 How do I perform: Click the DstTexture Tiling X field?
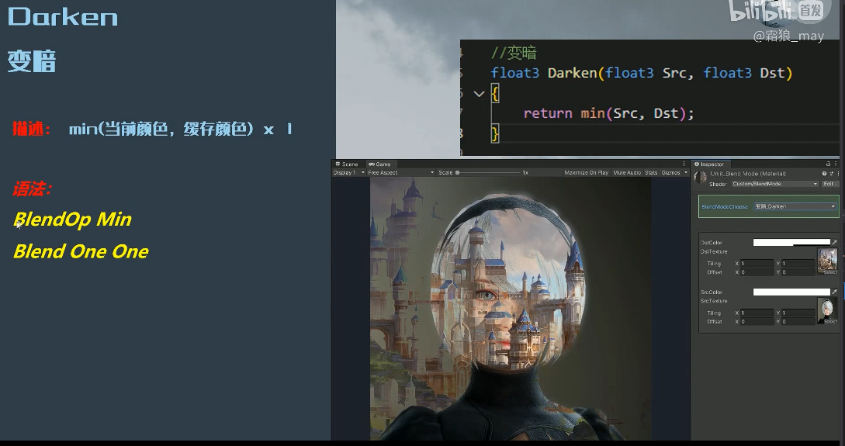click(x=757, y=264)
